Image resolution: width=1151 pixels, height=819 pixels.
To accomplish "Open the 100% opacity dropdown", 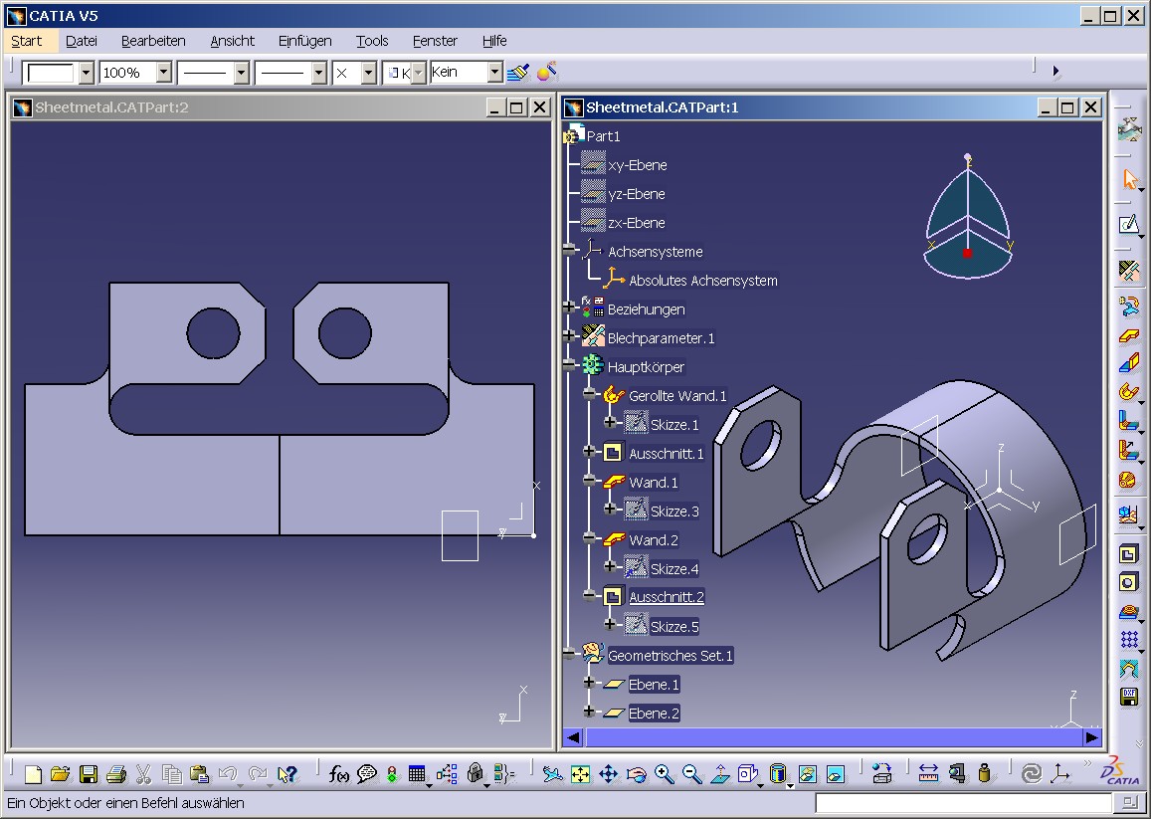I will point(164,73).
